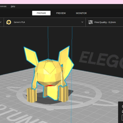Viewport: 123px width, 123px height.
Task: Select the right cylindrical support block
Action: (x=64, y=94)
